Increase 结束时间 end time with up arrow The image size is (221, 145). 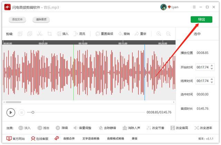[212, 79]
